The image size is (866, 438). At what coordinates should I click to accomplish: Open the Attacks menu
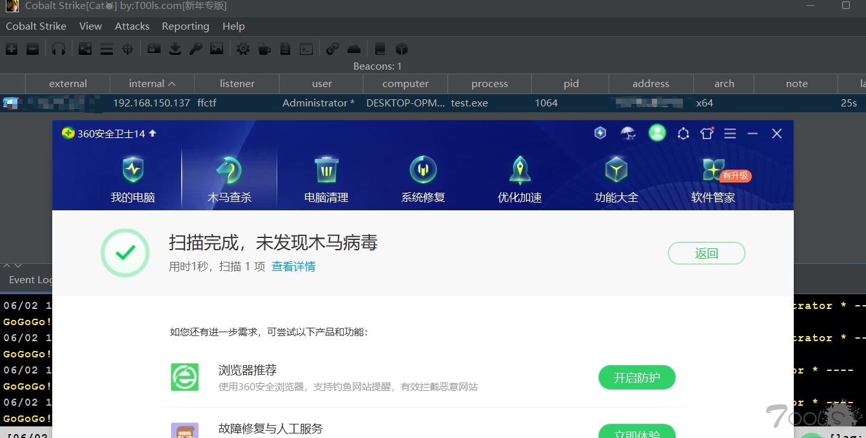(132, 26)
